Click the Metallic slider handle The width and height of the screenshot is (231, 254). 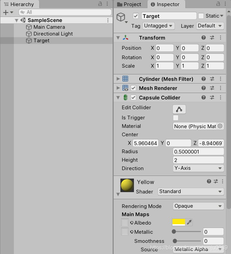(174, 232)
